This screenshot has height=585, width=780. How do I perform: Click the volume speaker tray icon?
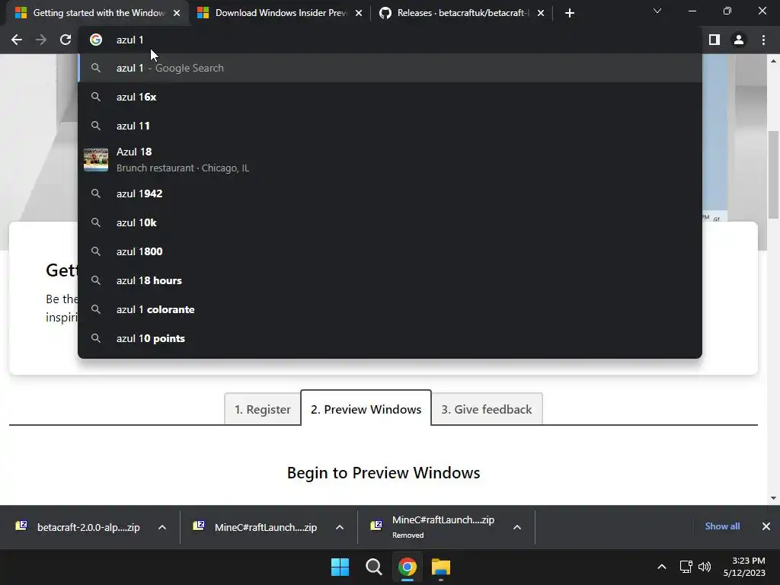[x=705, y=567]
